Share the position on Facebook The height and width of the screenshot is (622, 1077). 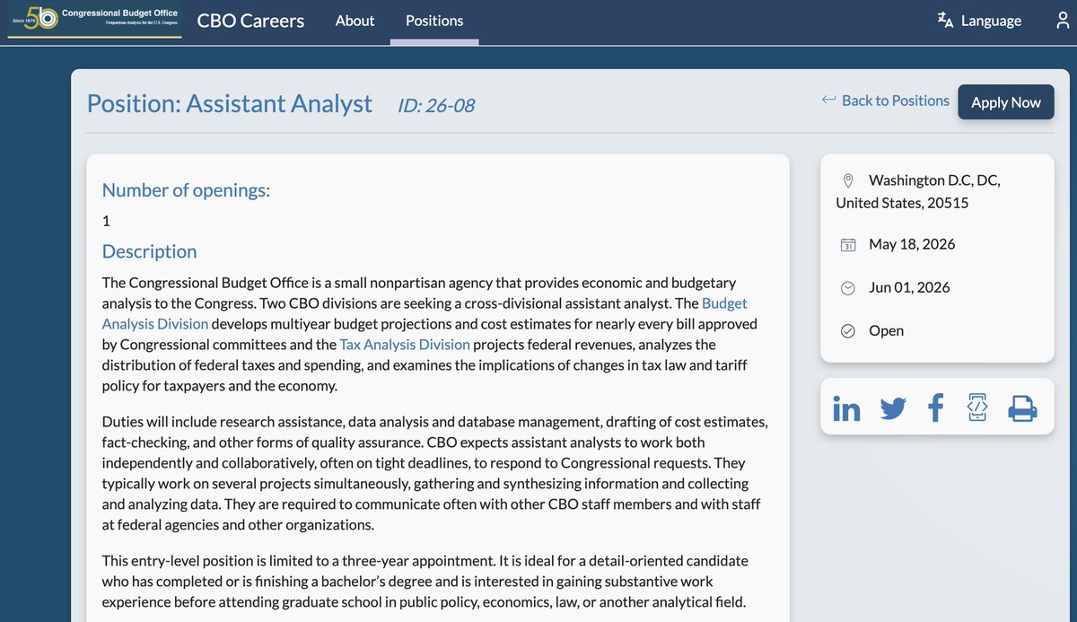(x=935, y=408)
